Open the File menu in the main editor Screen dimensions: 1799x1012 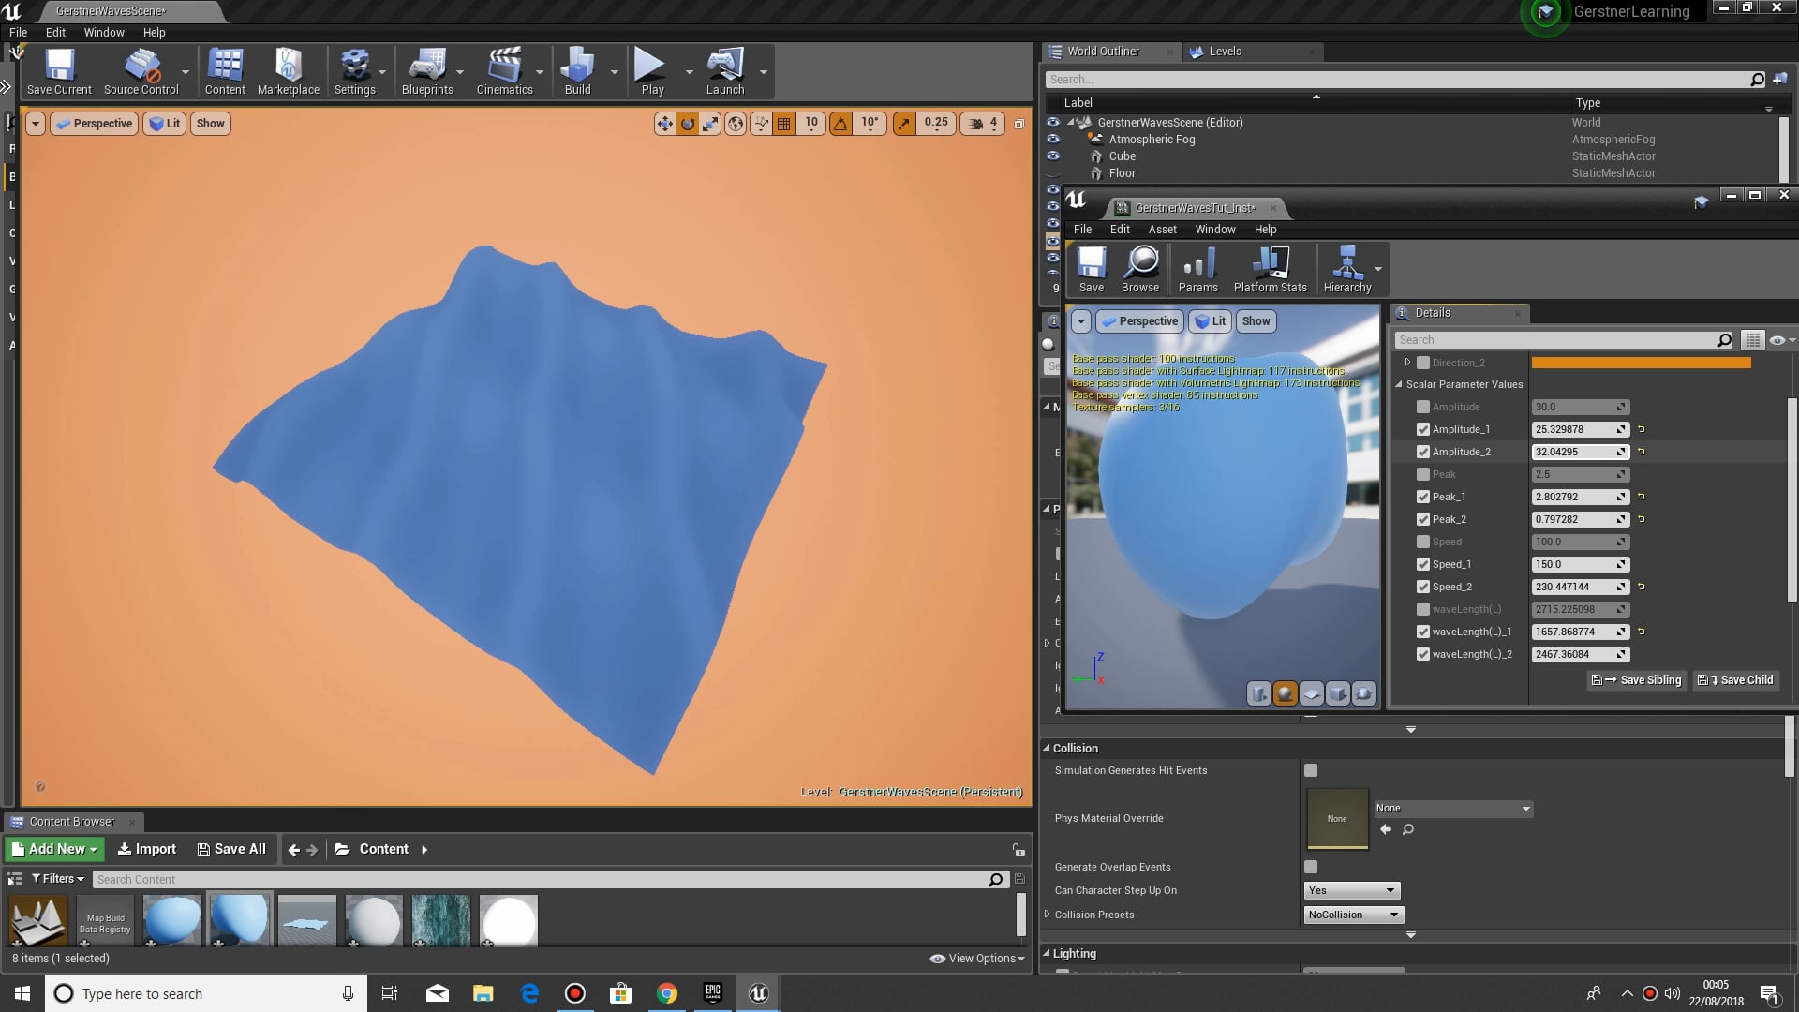click(18, 32)
